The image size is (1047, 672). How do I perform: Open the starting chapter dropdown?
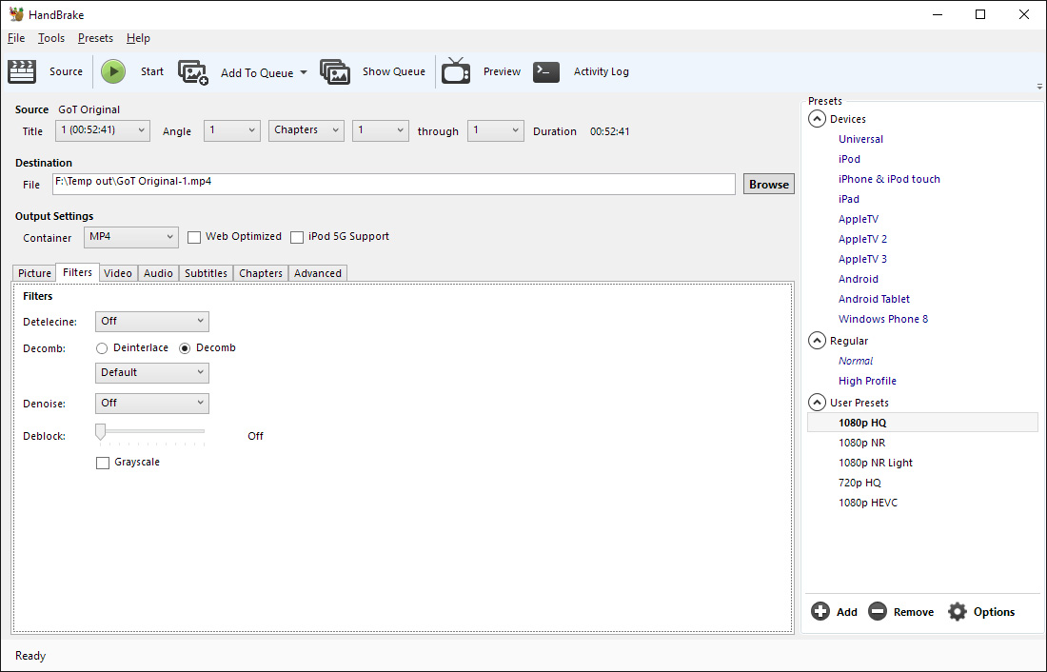point(380,130)
